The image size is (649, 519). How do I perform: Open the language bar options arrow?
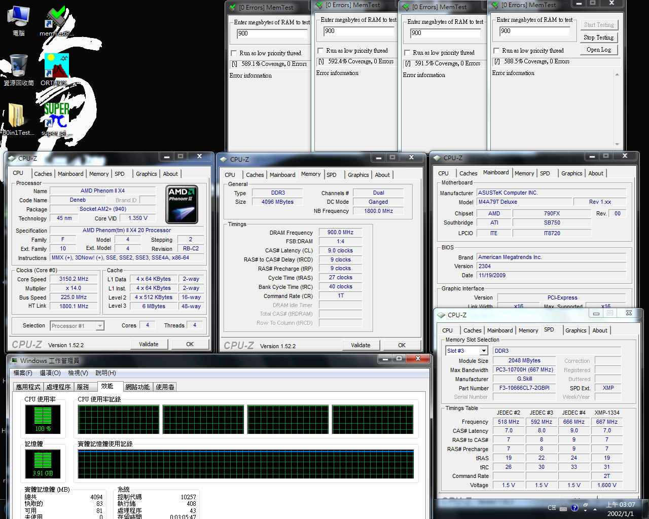click(586, 510)
